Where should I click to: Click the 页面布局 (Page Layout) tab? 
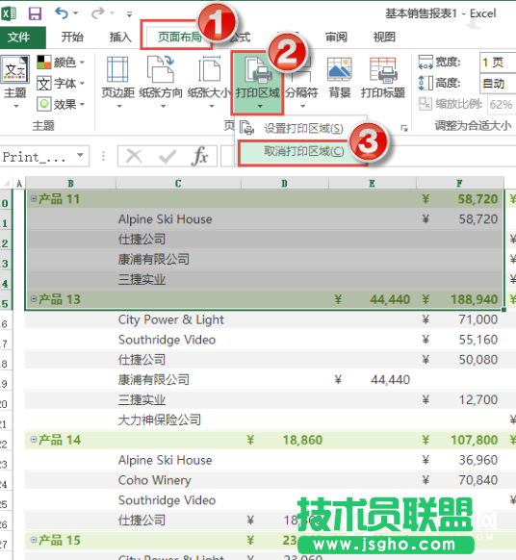point(180,37)
